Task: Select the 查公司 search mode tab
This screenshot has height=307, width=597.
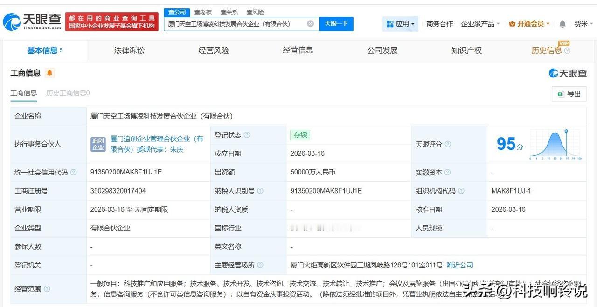Action: (x=177, y=12)
